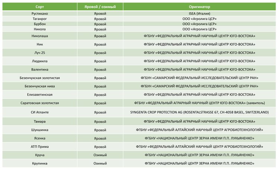The image size is (279, 170).
Task: Select the Syngenta Crop Protection AG originator cell
Action: [x=200, y=112]
